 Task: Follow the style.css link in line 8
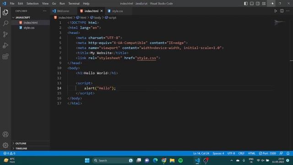tap(146, 58)
